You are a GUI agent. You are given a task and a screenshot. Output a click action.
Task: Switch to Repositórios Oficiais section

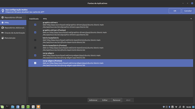click(x=13, y=17)
